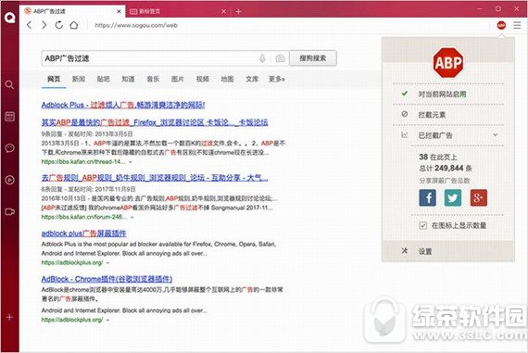The width and height of the screenshot is (528, 353).
Task: Click the https://bbs.kafan.cn/thread-14 URL
Action: (x=83, y=162)
